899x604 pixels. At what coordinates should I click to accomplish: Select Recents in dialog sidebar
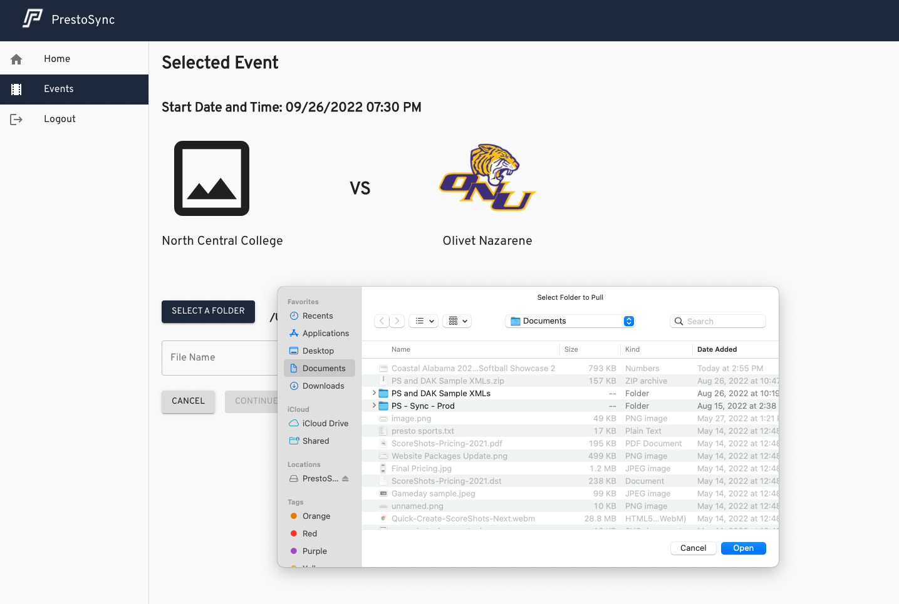pyautogui.click(x=320, y=316)
